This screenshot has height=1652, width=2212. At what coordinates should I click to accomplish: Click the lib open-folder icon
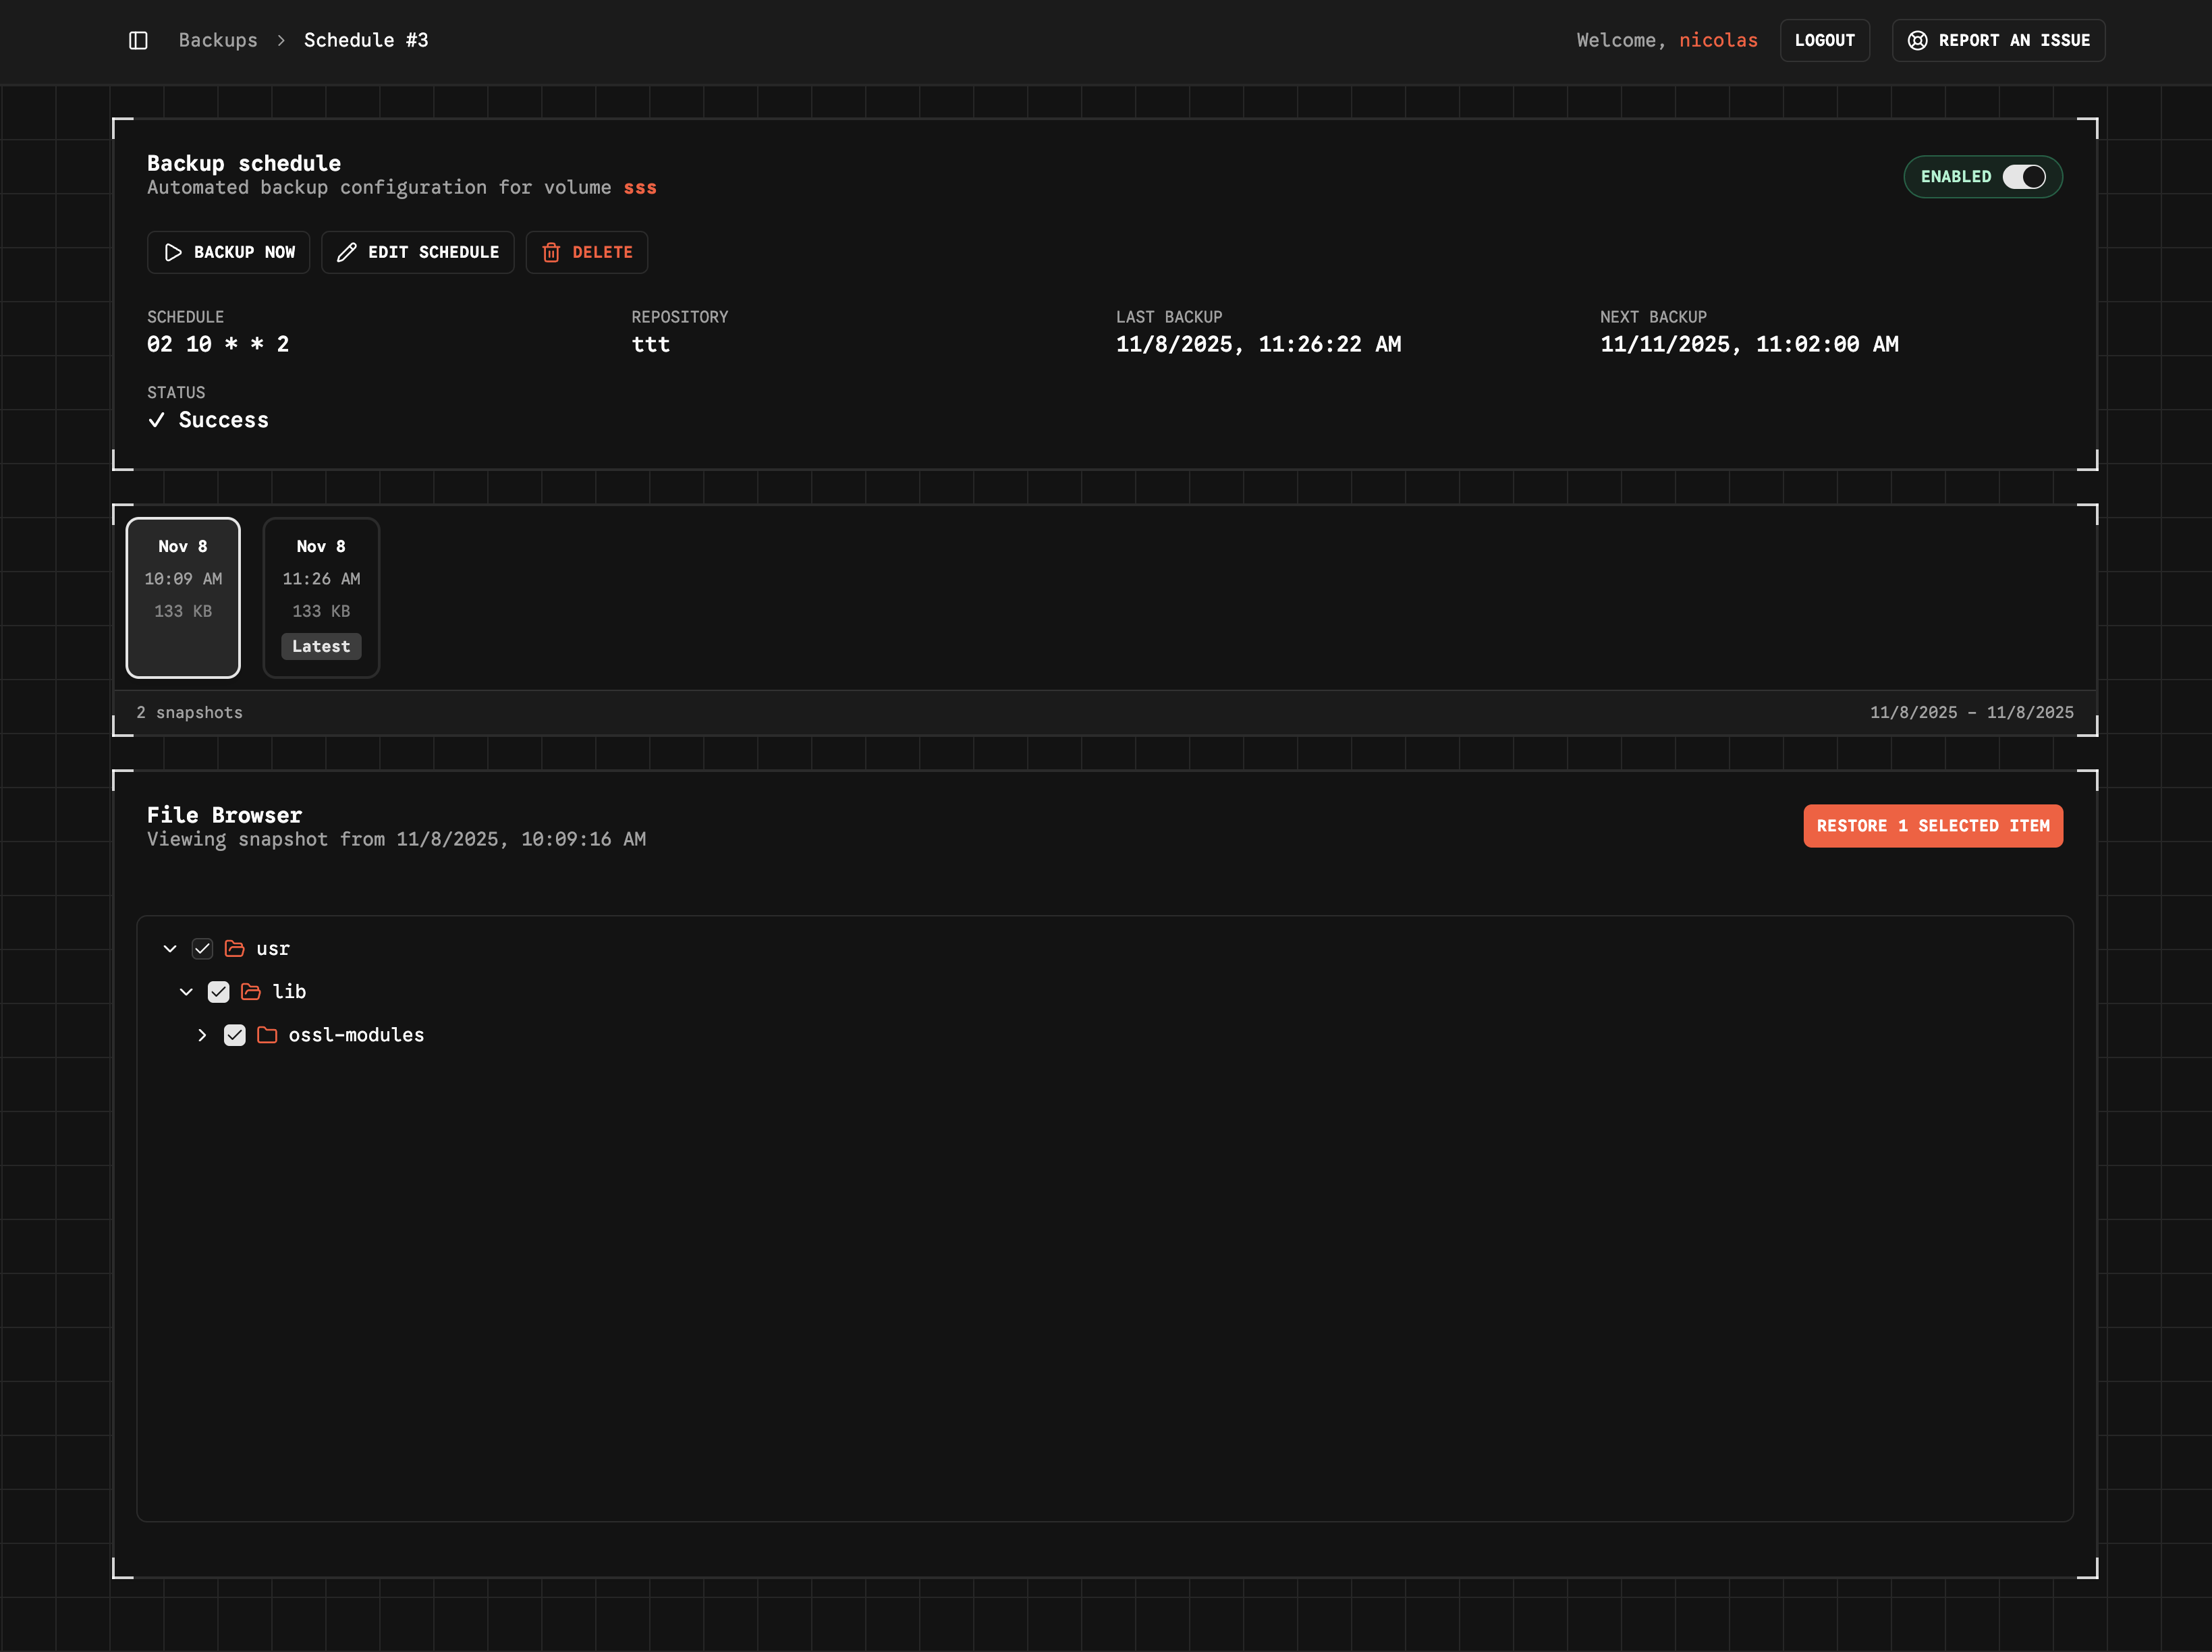point(250,991)
